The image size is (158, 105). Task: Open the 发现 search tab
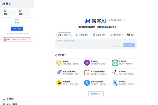[9, 12]
